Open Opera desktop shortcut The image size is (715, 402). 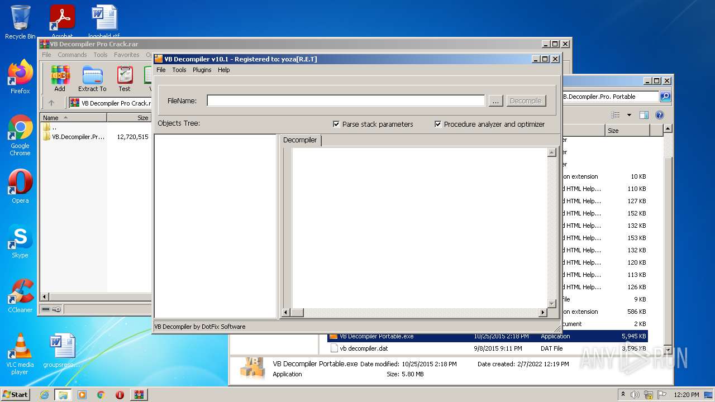(x=20, y=186)
